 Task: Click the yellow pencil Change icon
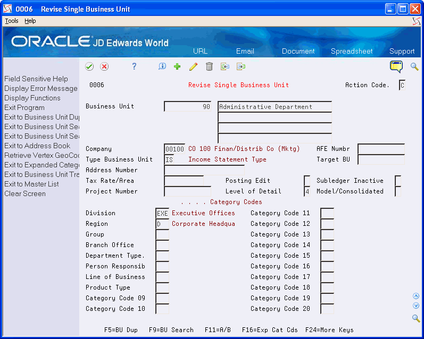pyautogui.click(x=193, y=66)
